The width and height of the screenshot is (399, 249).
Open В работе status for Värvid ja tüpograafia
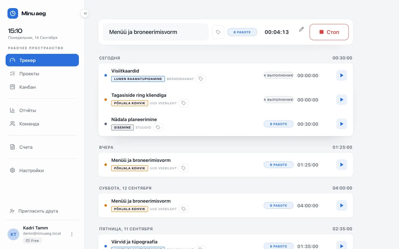point(279,246)
